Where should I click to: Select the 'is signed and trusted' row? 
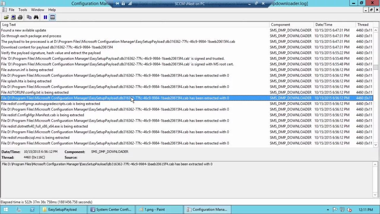186,59
